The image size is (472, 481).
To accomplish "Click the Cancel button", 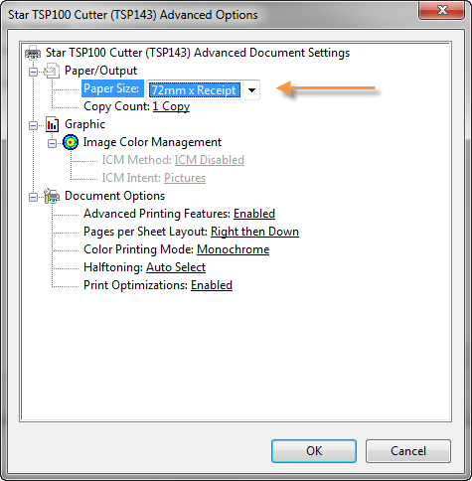I will 408,451.
